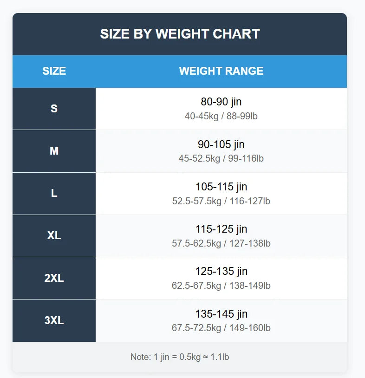Select the 90-105 jin weight text
The height and width of the screenshot is (378, 365).
221,144
